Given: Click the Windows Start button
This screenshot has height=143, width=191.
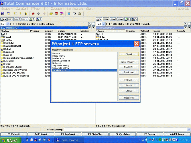Looking at the screenshot, I should tap(10, 140).
